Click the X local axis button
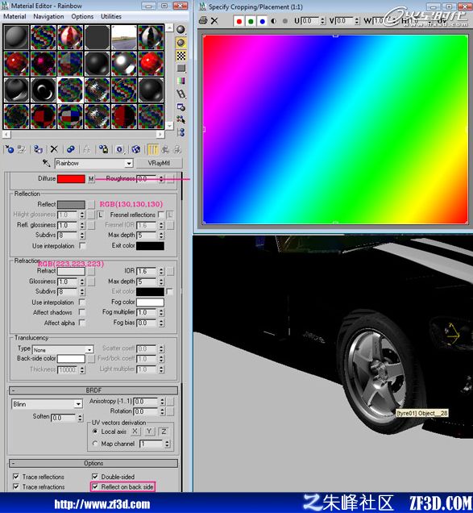 coord(135,432)
